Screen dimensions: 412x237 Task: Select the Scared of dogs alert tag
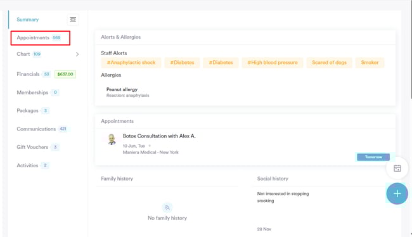click(329, 63)
